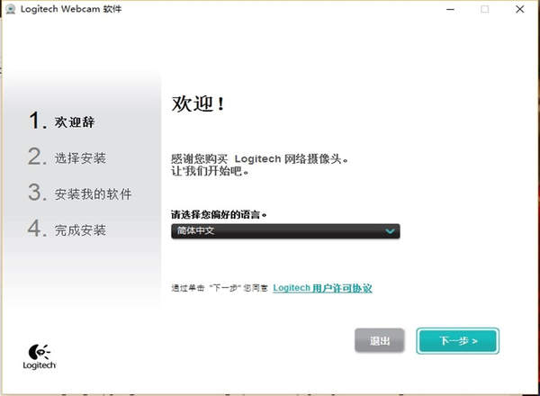Select step 4 完成安装 in the sidebar
The height and width of the screenshot is (396, 540).
pos(67,229)
